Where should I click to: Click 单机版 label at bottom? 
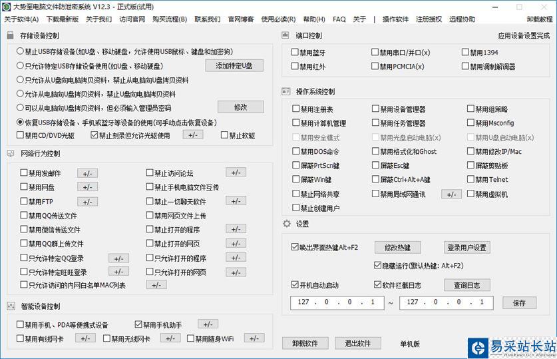point(410,344)
